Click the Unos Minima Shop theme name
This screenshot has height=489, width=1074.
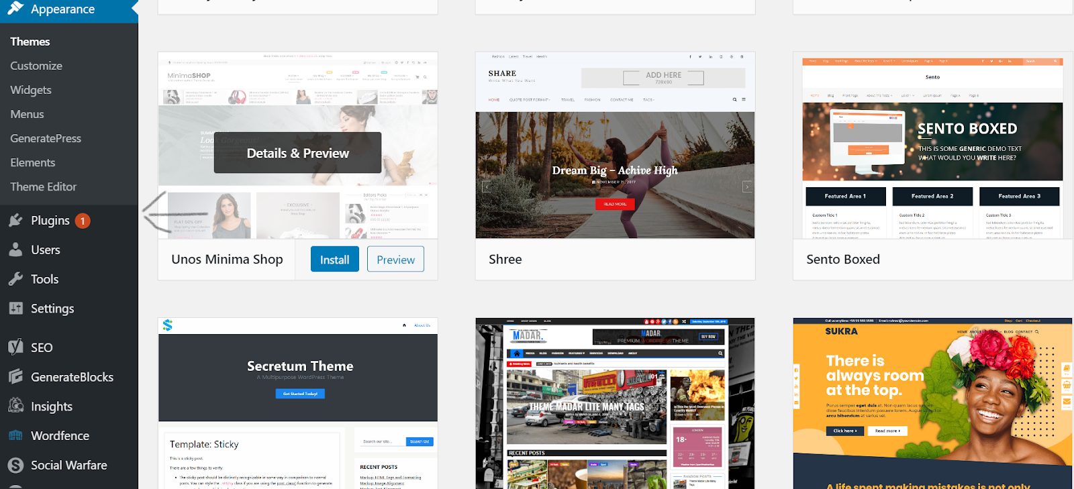tap(227, 260)
